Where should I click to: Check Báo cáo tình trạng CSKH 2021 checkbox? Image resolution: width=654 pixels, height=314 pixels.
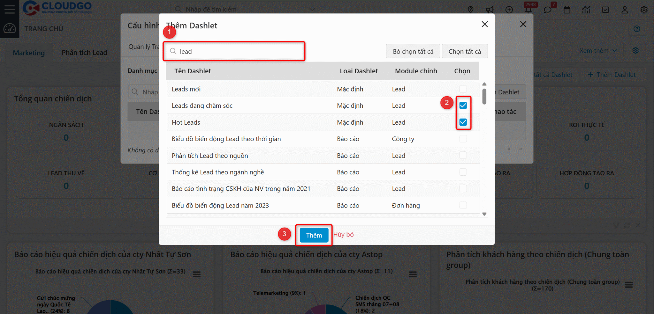tap(463, 188)
